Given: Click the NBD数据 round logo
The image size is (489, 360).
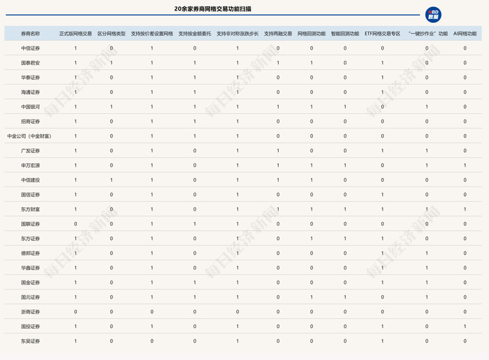Looking at the screenshot, I should (433, 15).
